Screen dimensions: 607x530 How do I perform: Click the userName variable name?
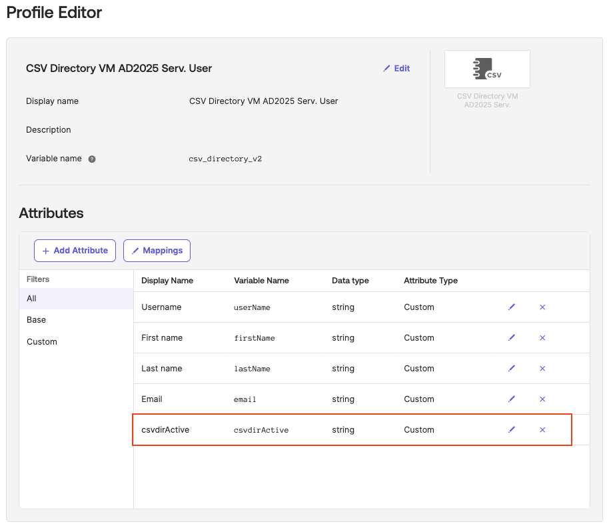pyautogui.click(x=252, y=307)
